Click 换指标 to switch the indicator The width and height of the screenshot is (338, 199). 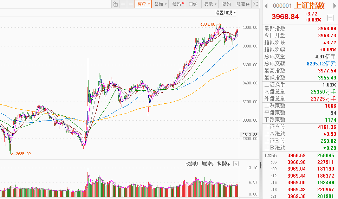click(223, 163)
